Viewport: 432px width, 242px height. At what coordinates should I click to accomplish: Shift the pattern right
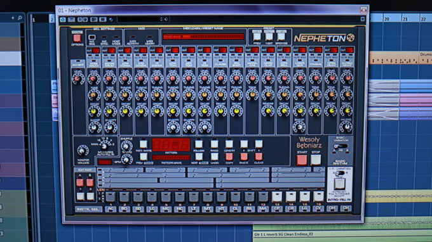259,144
